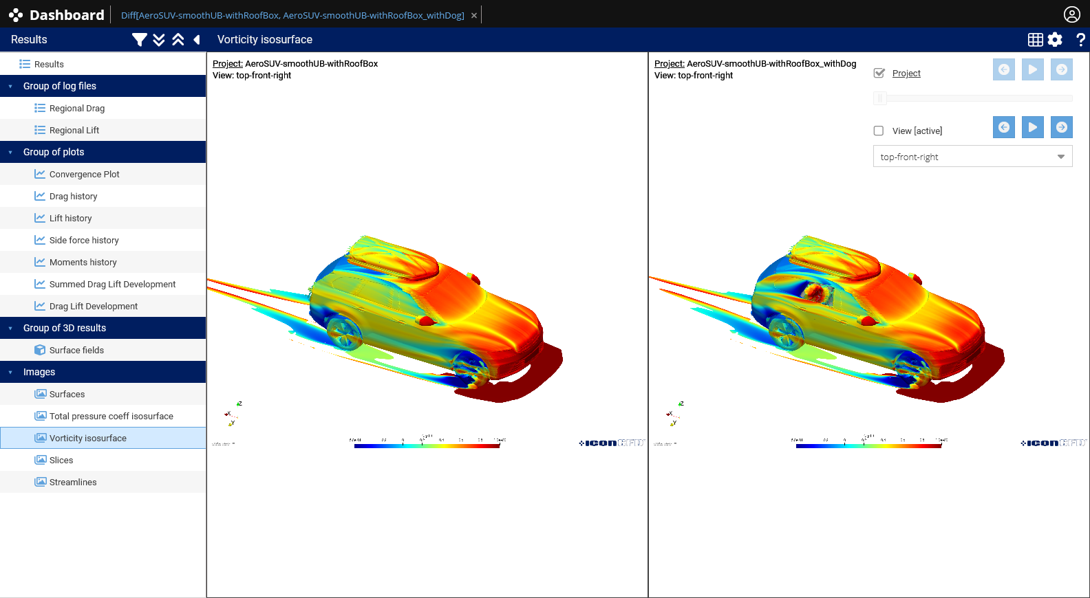Select Vorticity isosurface images item

(x=103, y=438)
